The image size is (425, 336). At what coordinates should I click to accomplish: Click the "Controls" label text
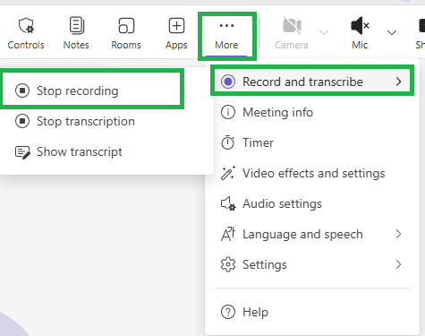coord(26,45)
